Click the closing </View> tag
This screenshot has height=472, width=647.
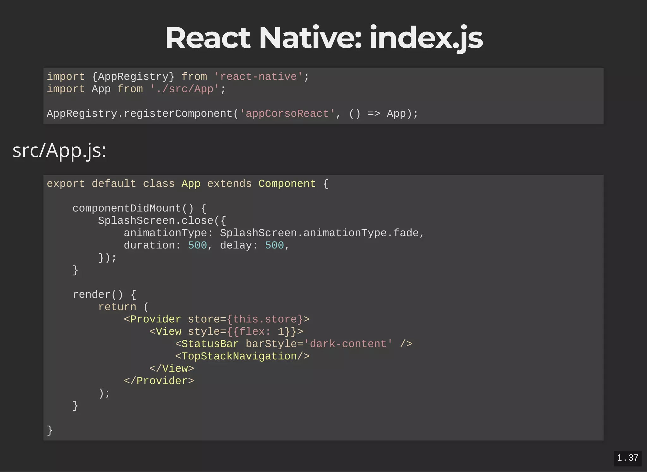pos(172,369)
